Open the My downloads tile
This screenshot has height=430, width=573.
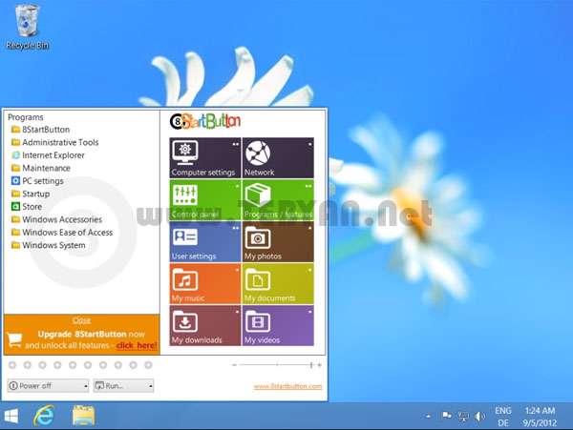click(x=204, y=326)
